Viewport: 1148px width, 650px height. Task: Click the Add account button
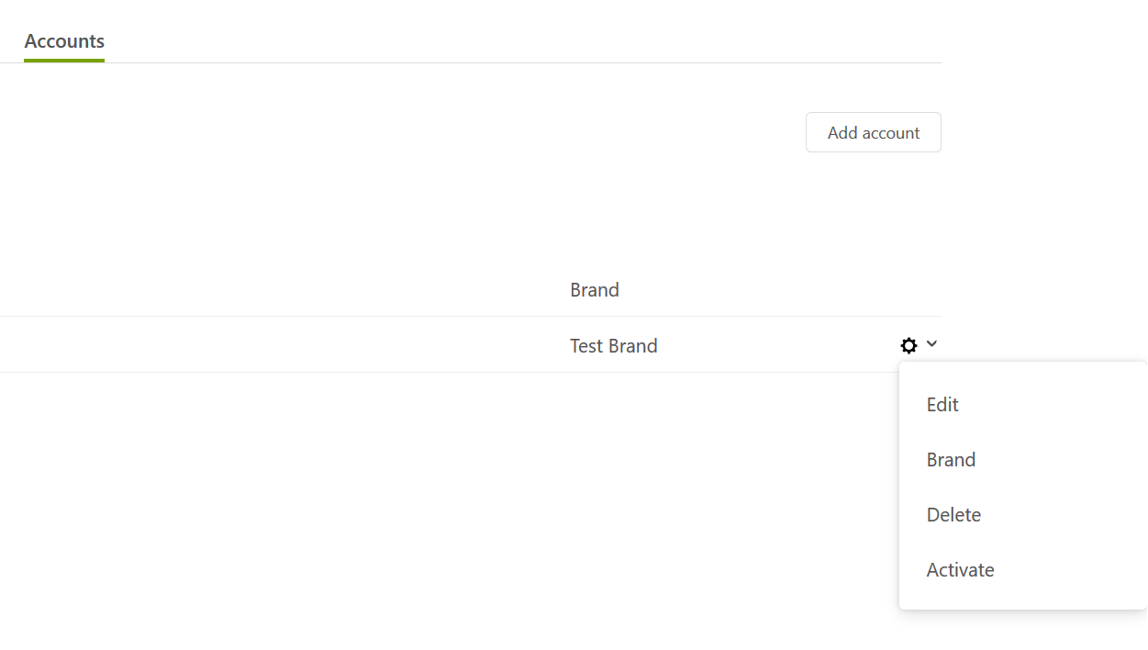(x=874, y=132)
